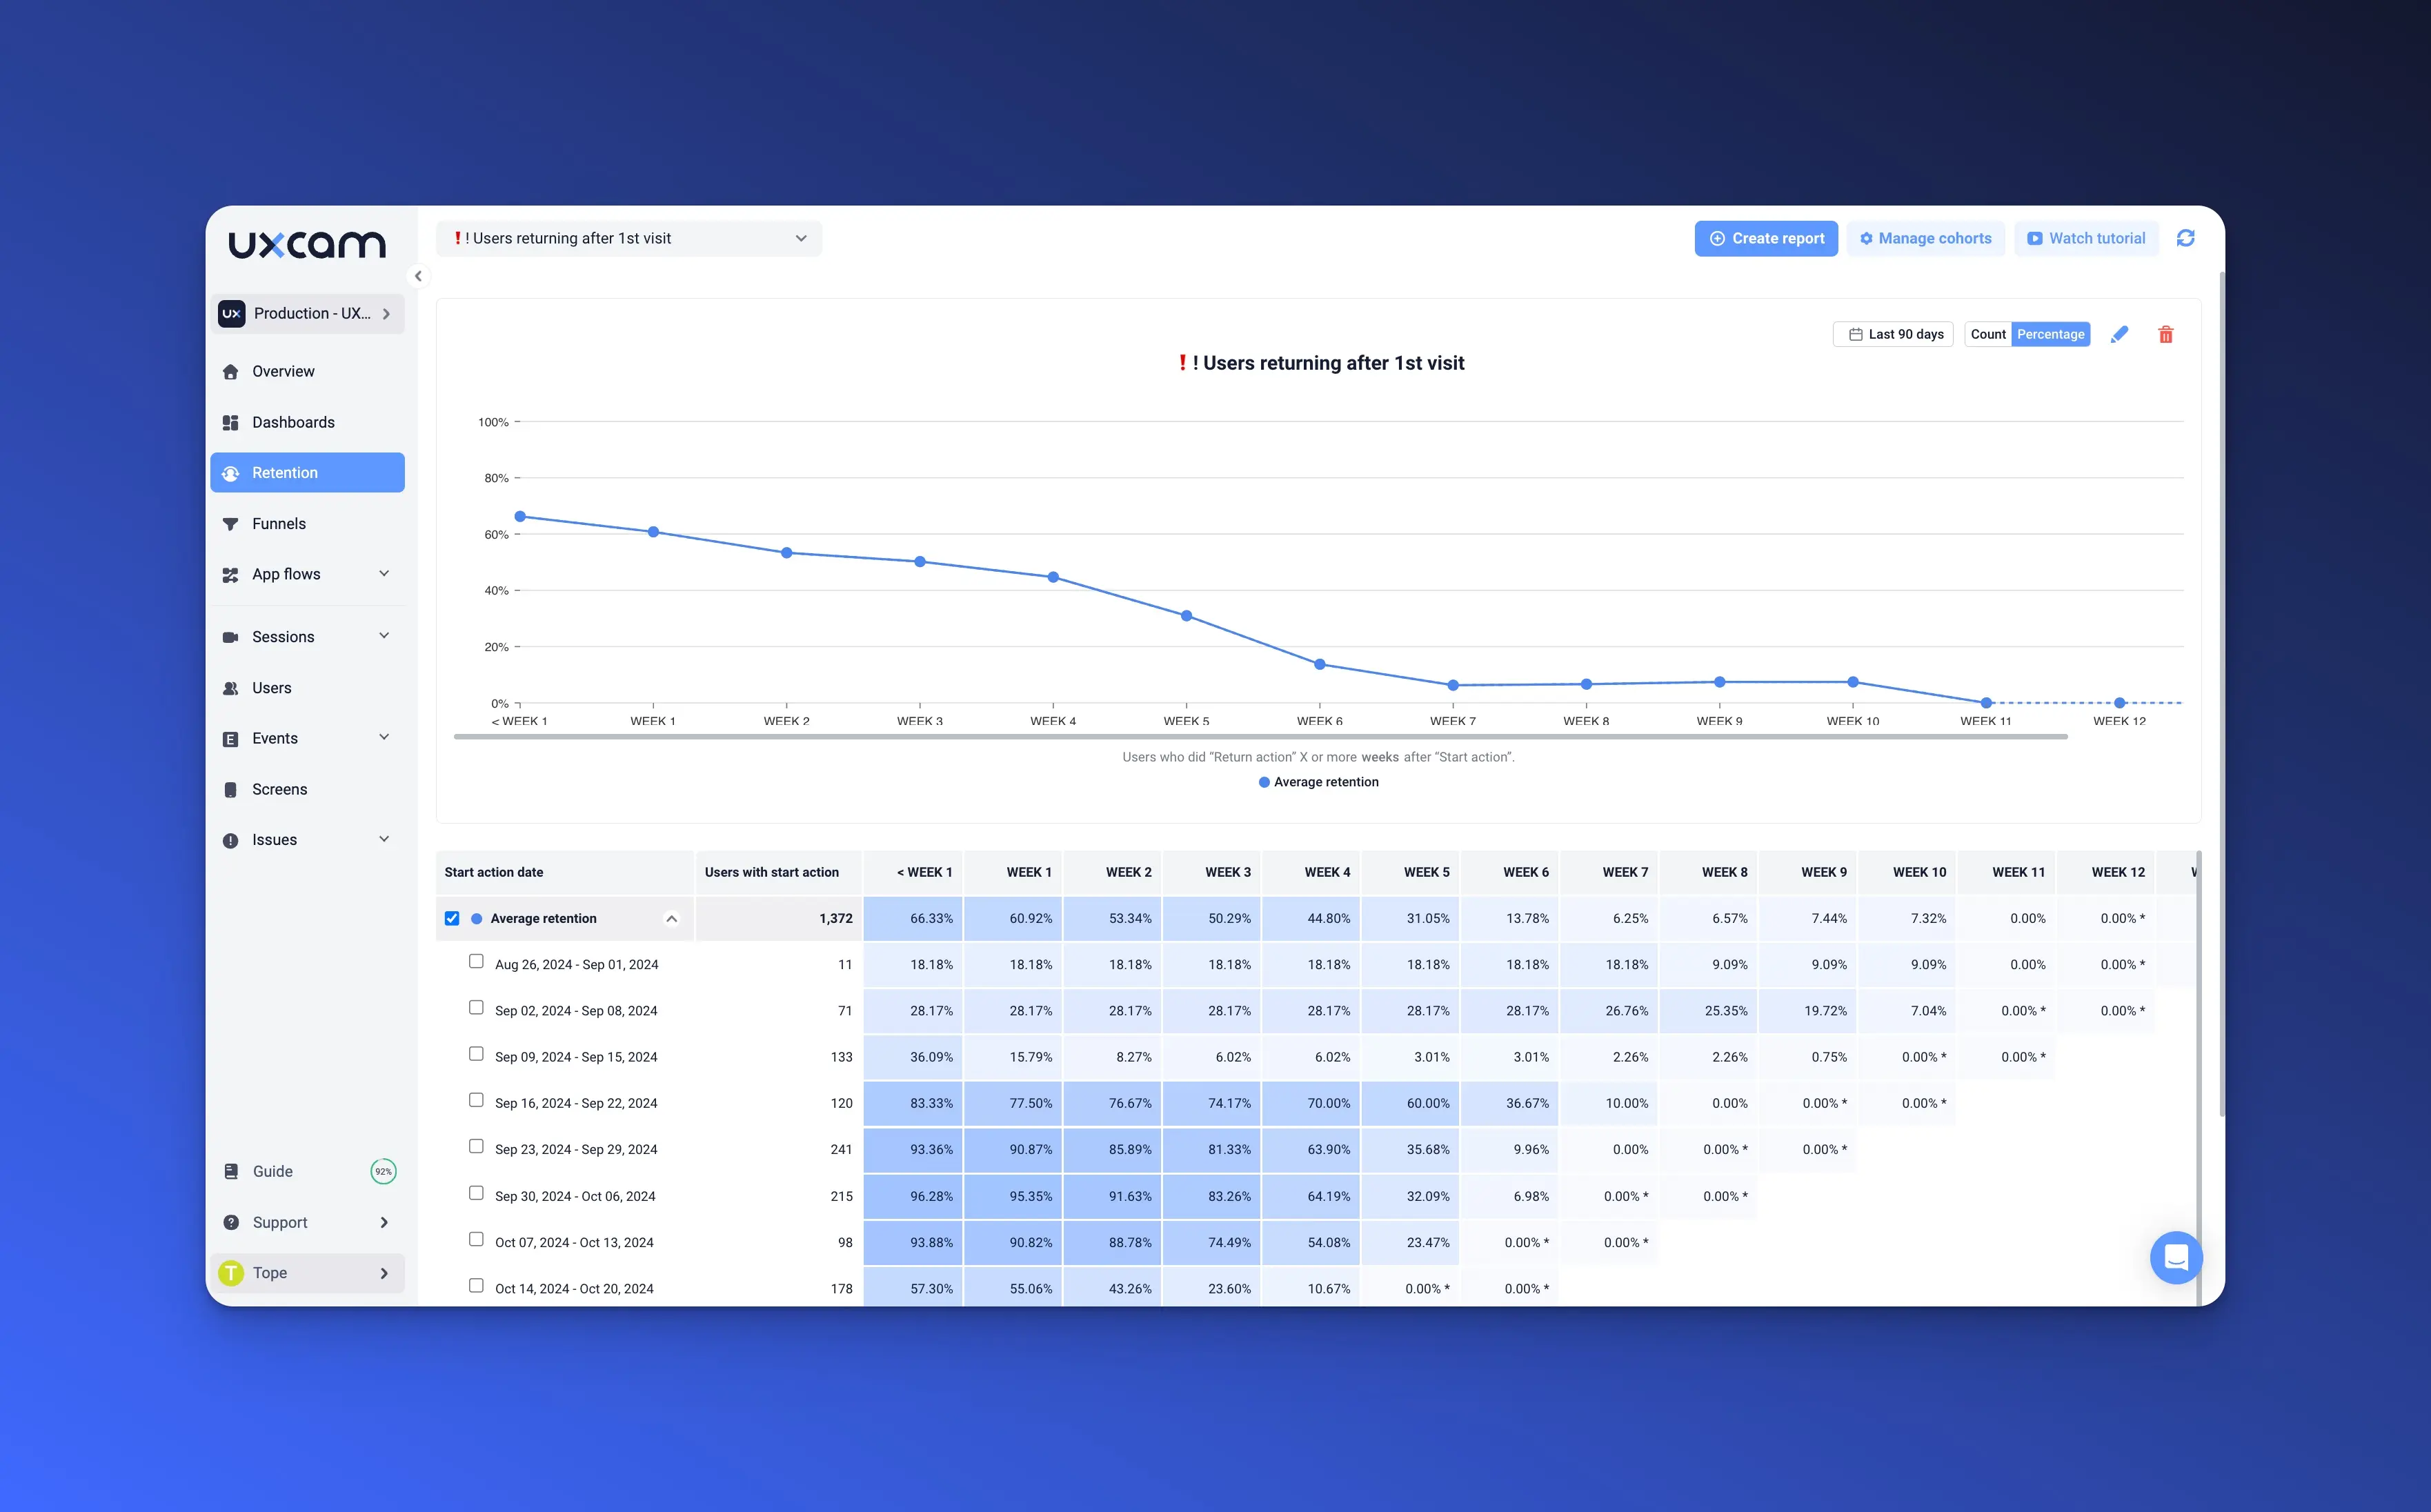Image resolution: width=2431 pixels, height=1512 pixels.
Task: Open Funnels from the sidebar
Action: pos(279,523)
